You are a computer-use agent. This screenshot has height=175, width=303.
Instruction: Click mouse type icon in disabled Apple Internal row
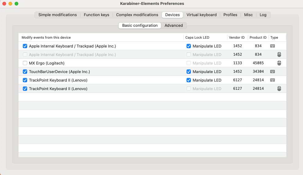(279, 54)
